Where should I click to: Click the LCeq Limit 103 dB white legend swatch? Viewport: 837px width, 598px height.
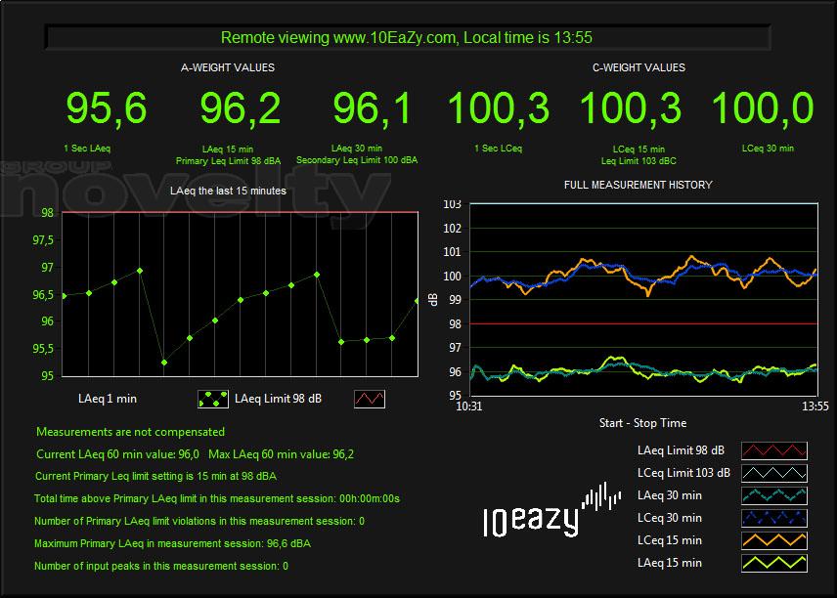click(773, 473)
